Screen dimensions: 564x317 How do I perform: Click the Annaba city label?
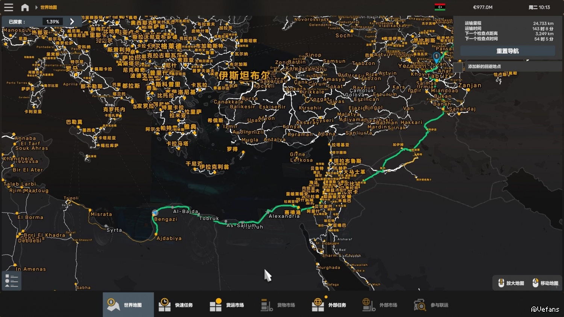coord(25,138)
